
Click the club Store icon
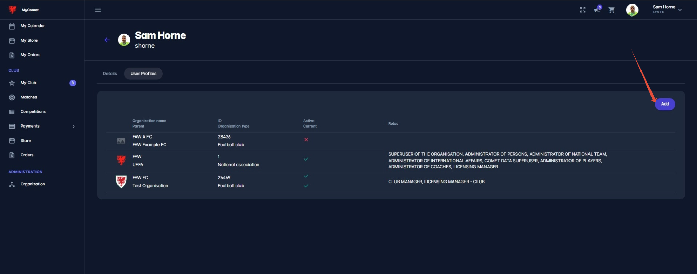click(12, 141)
